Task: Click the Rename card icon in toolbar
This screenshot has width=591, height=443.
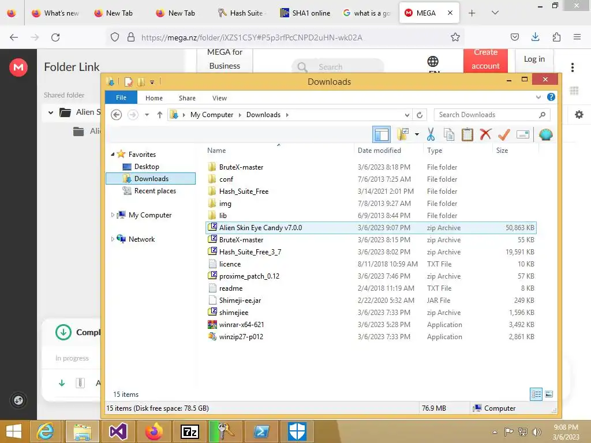Action: 523,134
